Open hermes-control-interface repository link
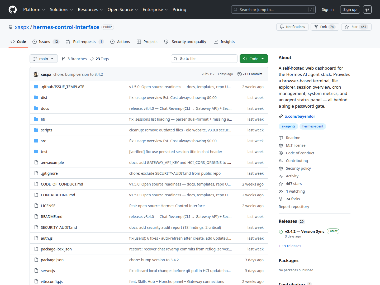Screen dimensions: 380x285 coord(66,27)
